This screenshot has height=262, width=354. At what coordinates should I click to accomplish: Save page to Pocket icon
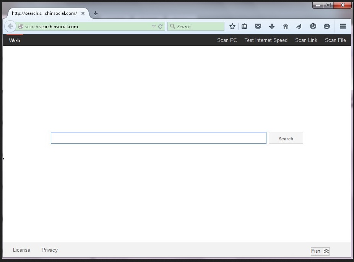258,26
